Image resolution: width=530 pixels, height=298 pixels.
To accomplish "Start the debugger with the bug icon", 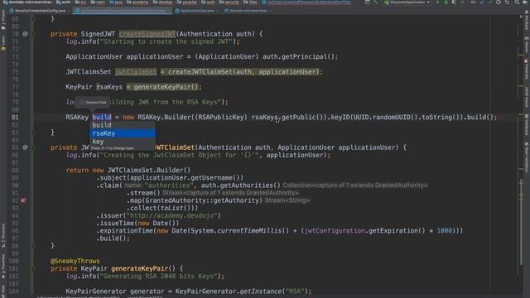I will click(446, 2).
